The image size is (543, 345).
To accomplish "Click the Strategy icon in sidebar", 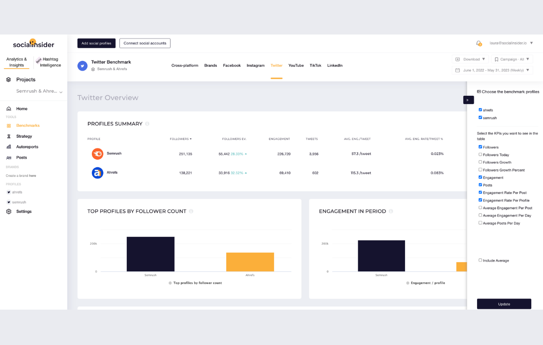I will point(9,136).
